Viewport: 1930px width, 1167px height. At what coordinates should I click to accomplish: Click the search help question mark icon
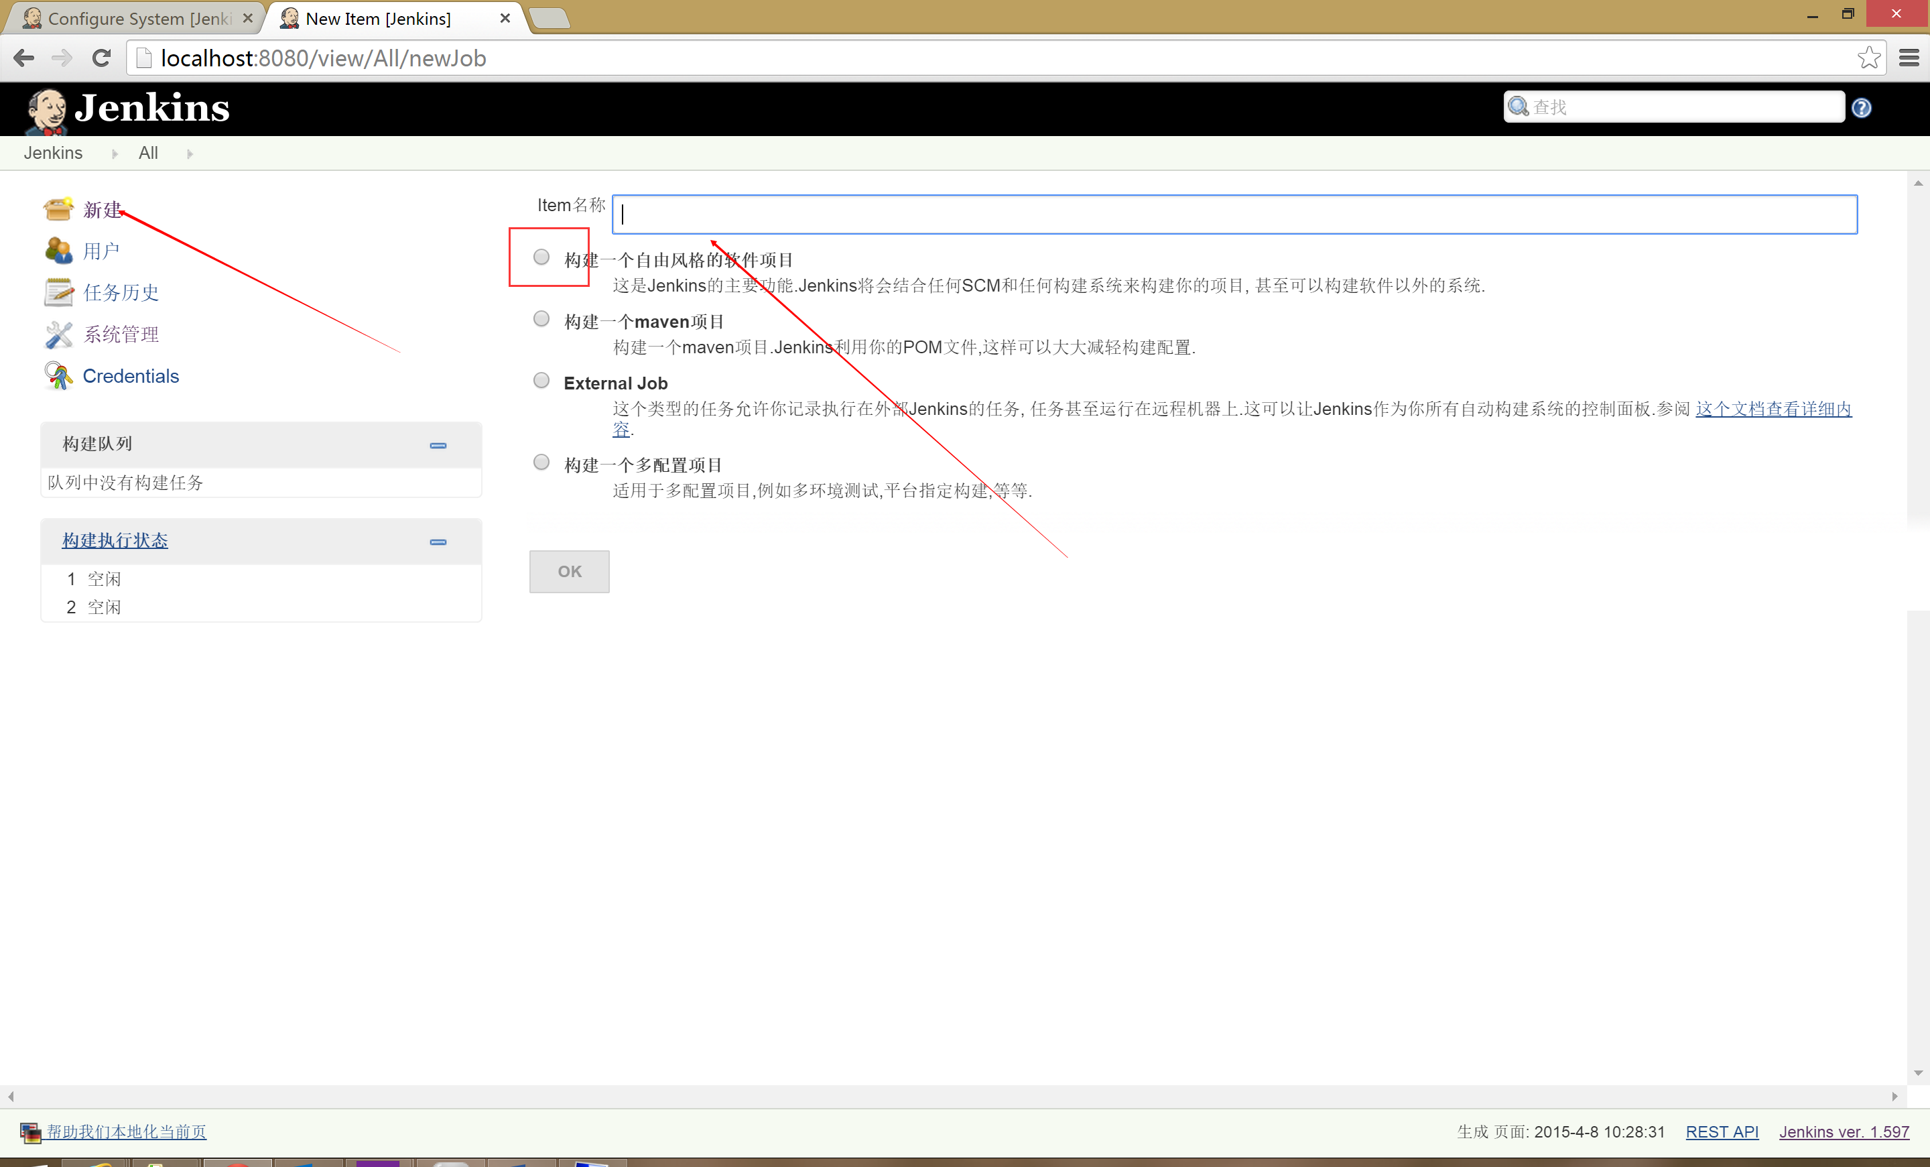[x=1862, y=107]
